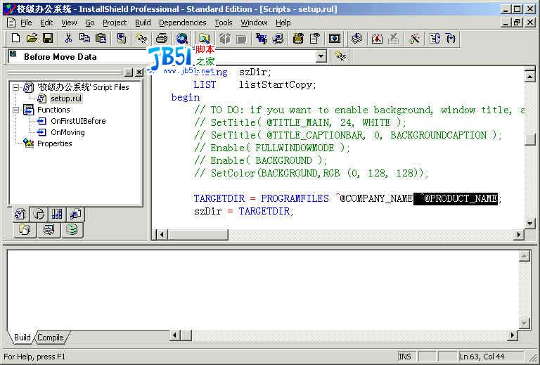Click the highlighted @PRODUCT_NAME text
This screenshot has height=365, width=540.
tap(456, 199)
